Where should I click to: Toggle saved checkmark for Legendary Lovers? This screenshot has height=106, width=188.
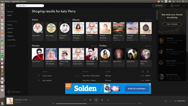pos(31,100)
